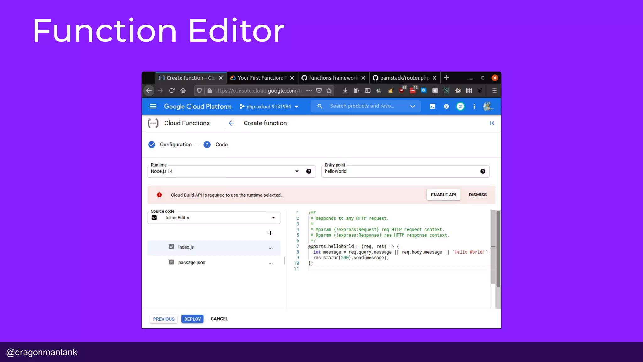This screenshot has width=643, height=362.
Task: Open the account avatar menu
Action: click(x=488, y=106)
